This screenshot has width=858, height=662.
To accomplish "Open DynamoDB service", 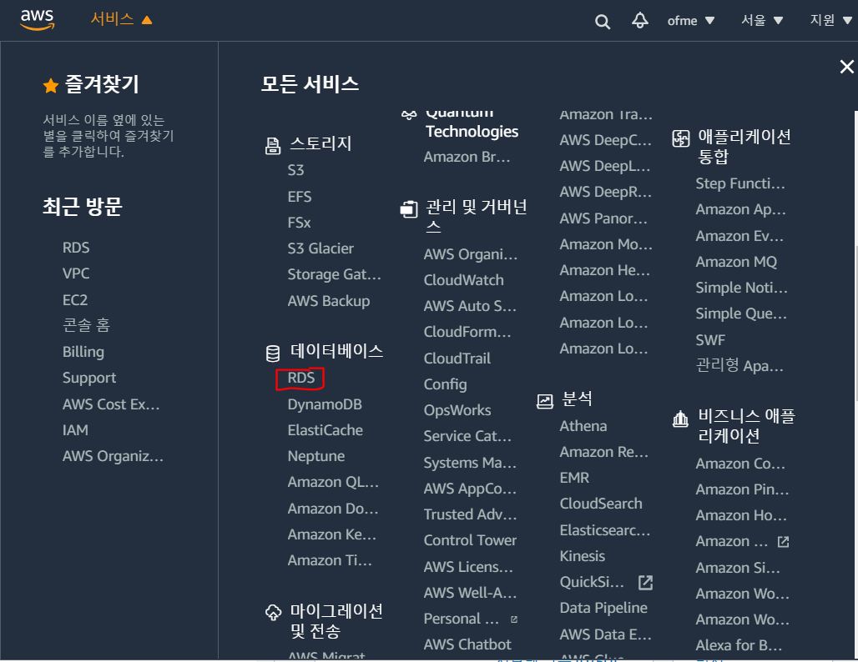I will tap(325, 404).
